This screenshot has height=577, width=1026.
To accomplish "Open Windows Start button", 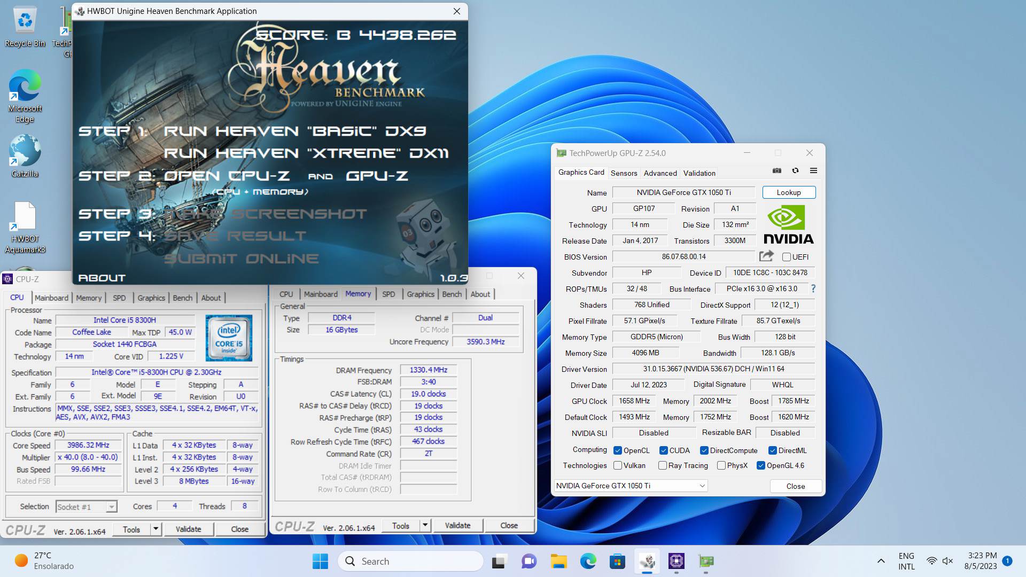I will pos(320,561).
